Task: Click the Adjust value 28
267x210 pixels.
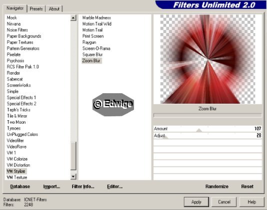Action: click(259, 135)
